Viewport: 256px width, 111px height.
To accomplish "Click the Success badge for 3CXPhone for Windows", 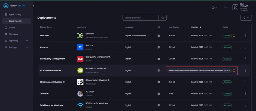I will point(227,105).
